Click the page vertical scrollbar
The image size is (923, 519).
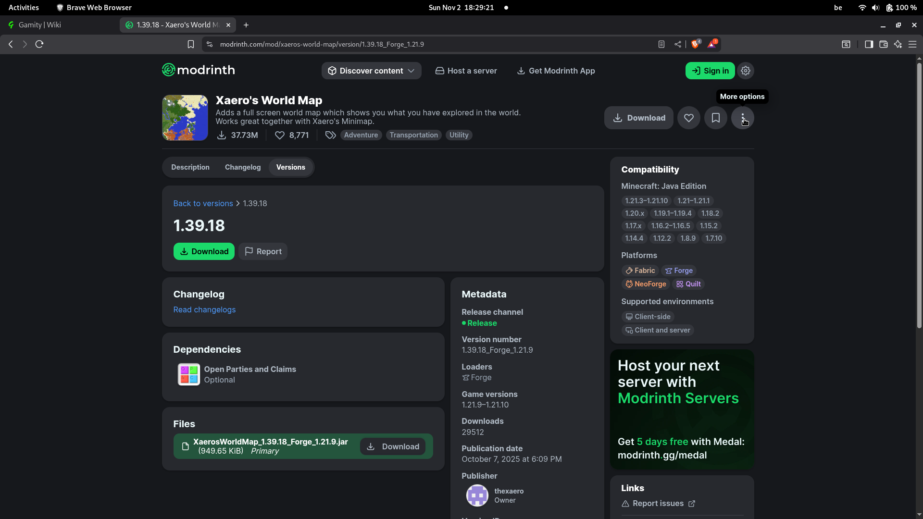(919, 192)
